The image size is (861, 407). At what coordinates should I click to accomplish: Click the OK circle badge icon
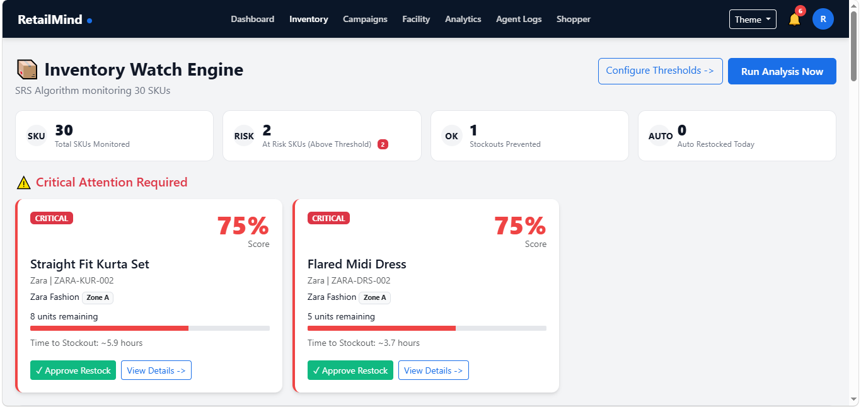(x=452, y=136)
